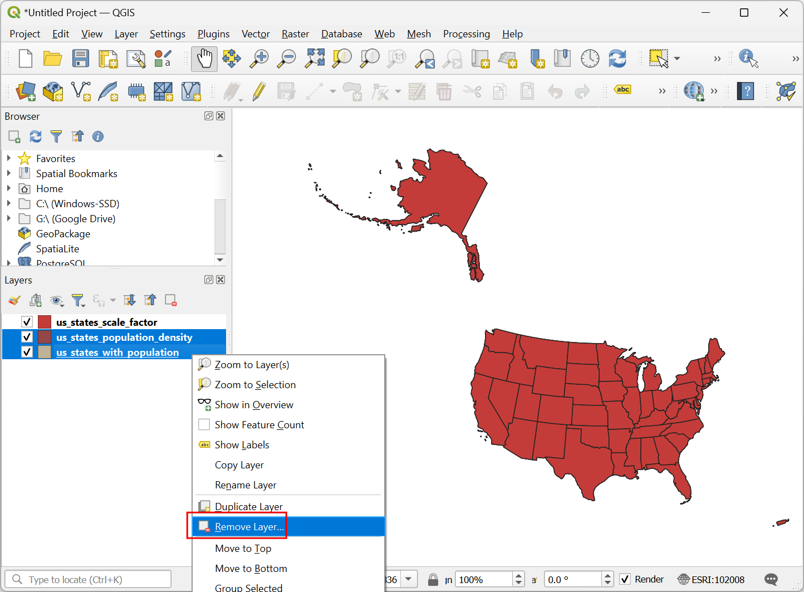Choose Remove Layer from context menu
Screen dimensions: 804x592
click(249, 527)
